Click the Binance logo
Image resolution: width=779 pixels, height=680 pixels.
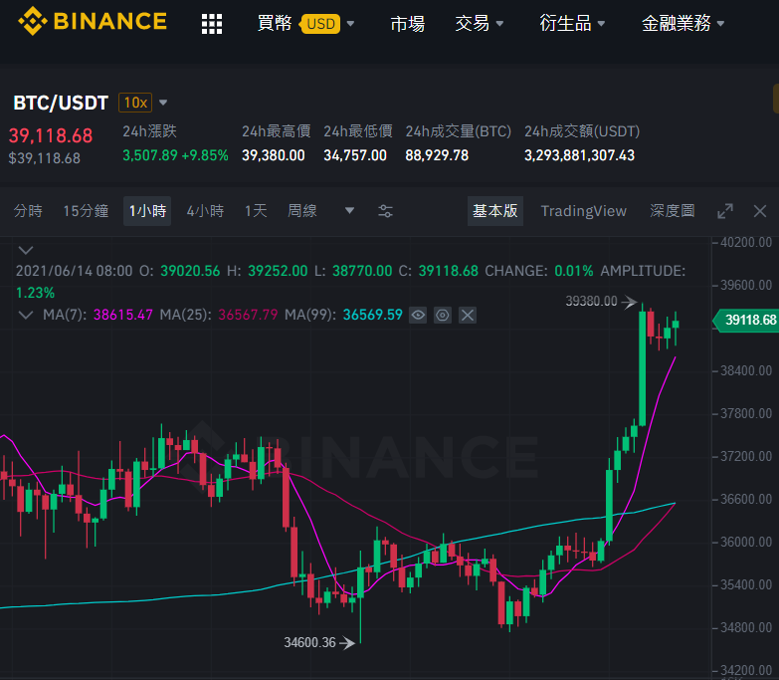[x=93, y=21]
